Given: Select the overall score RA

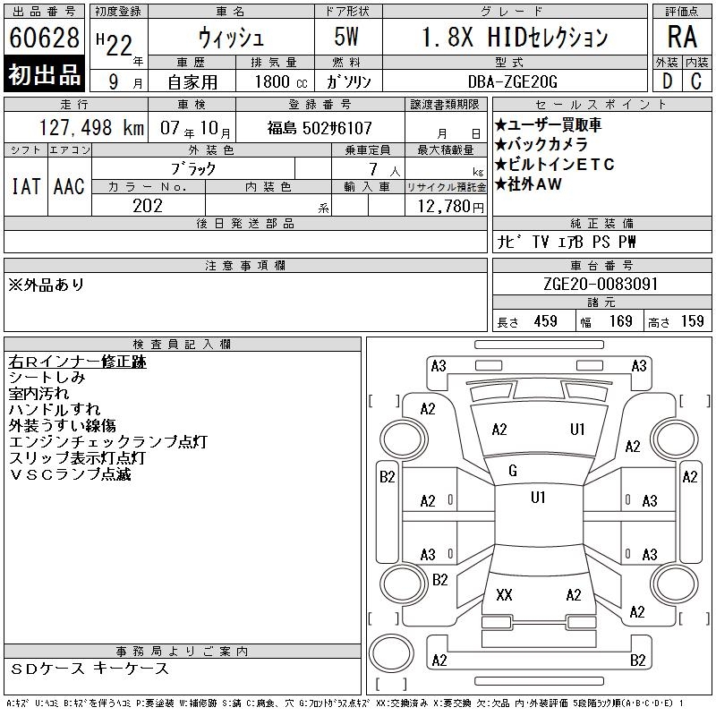Looking at the screenshot, I should (x=682, y=37).
